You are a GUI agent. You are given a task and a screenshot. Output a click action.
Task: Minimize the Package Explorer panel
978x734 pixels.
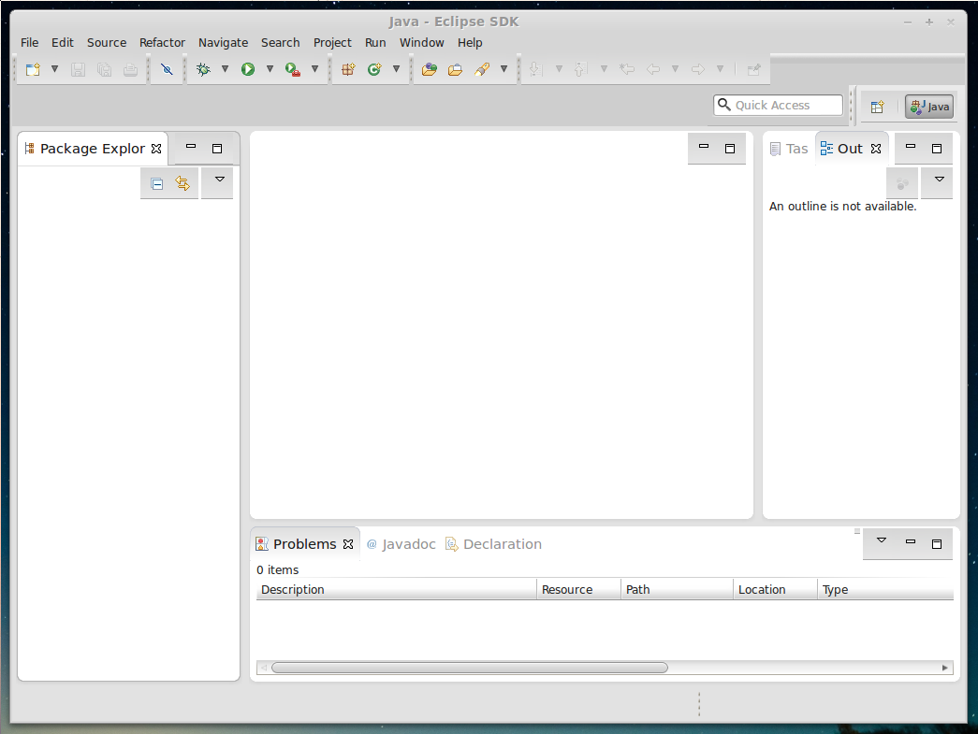[191, 147]
